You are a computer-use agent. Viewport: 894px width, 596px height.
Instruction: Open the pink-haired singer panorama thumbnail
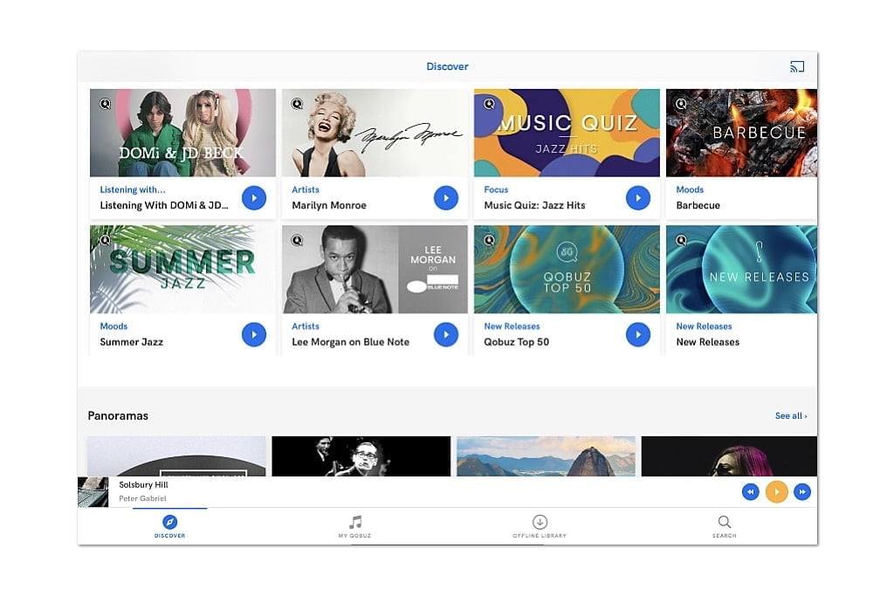tap(729, 456)
